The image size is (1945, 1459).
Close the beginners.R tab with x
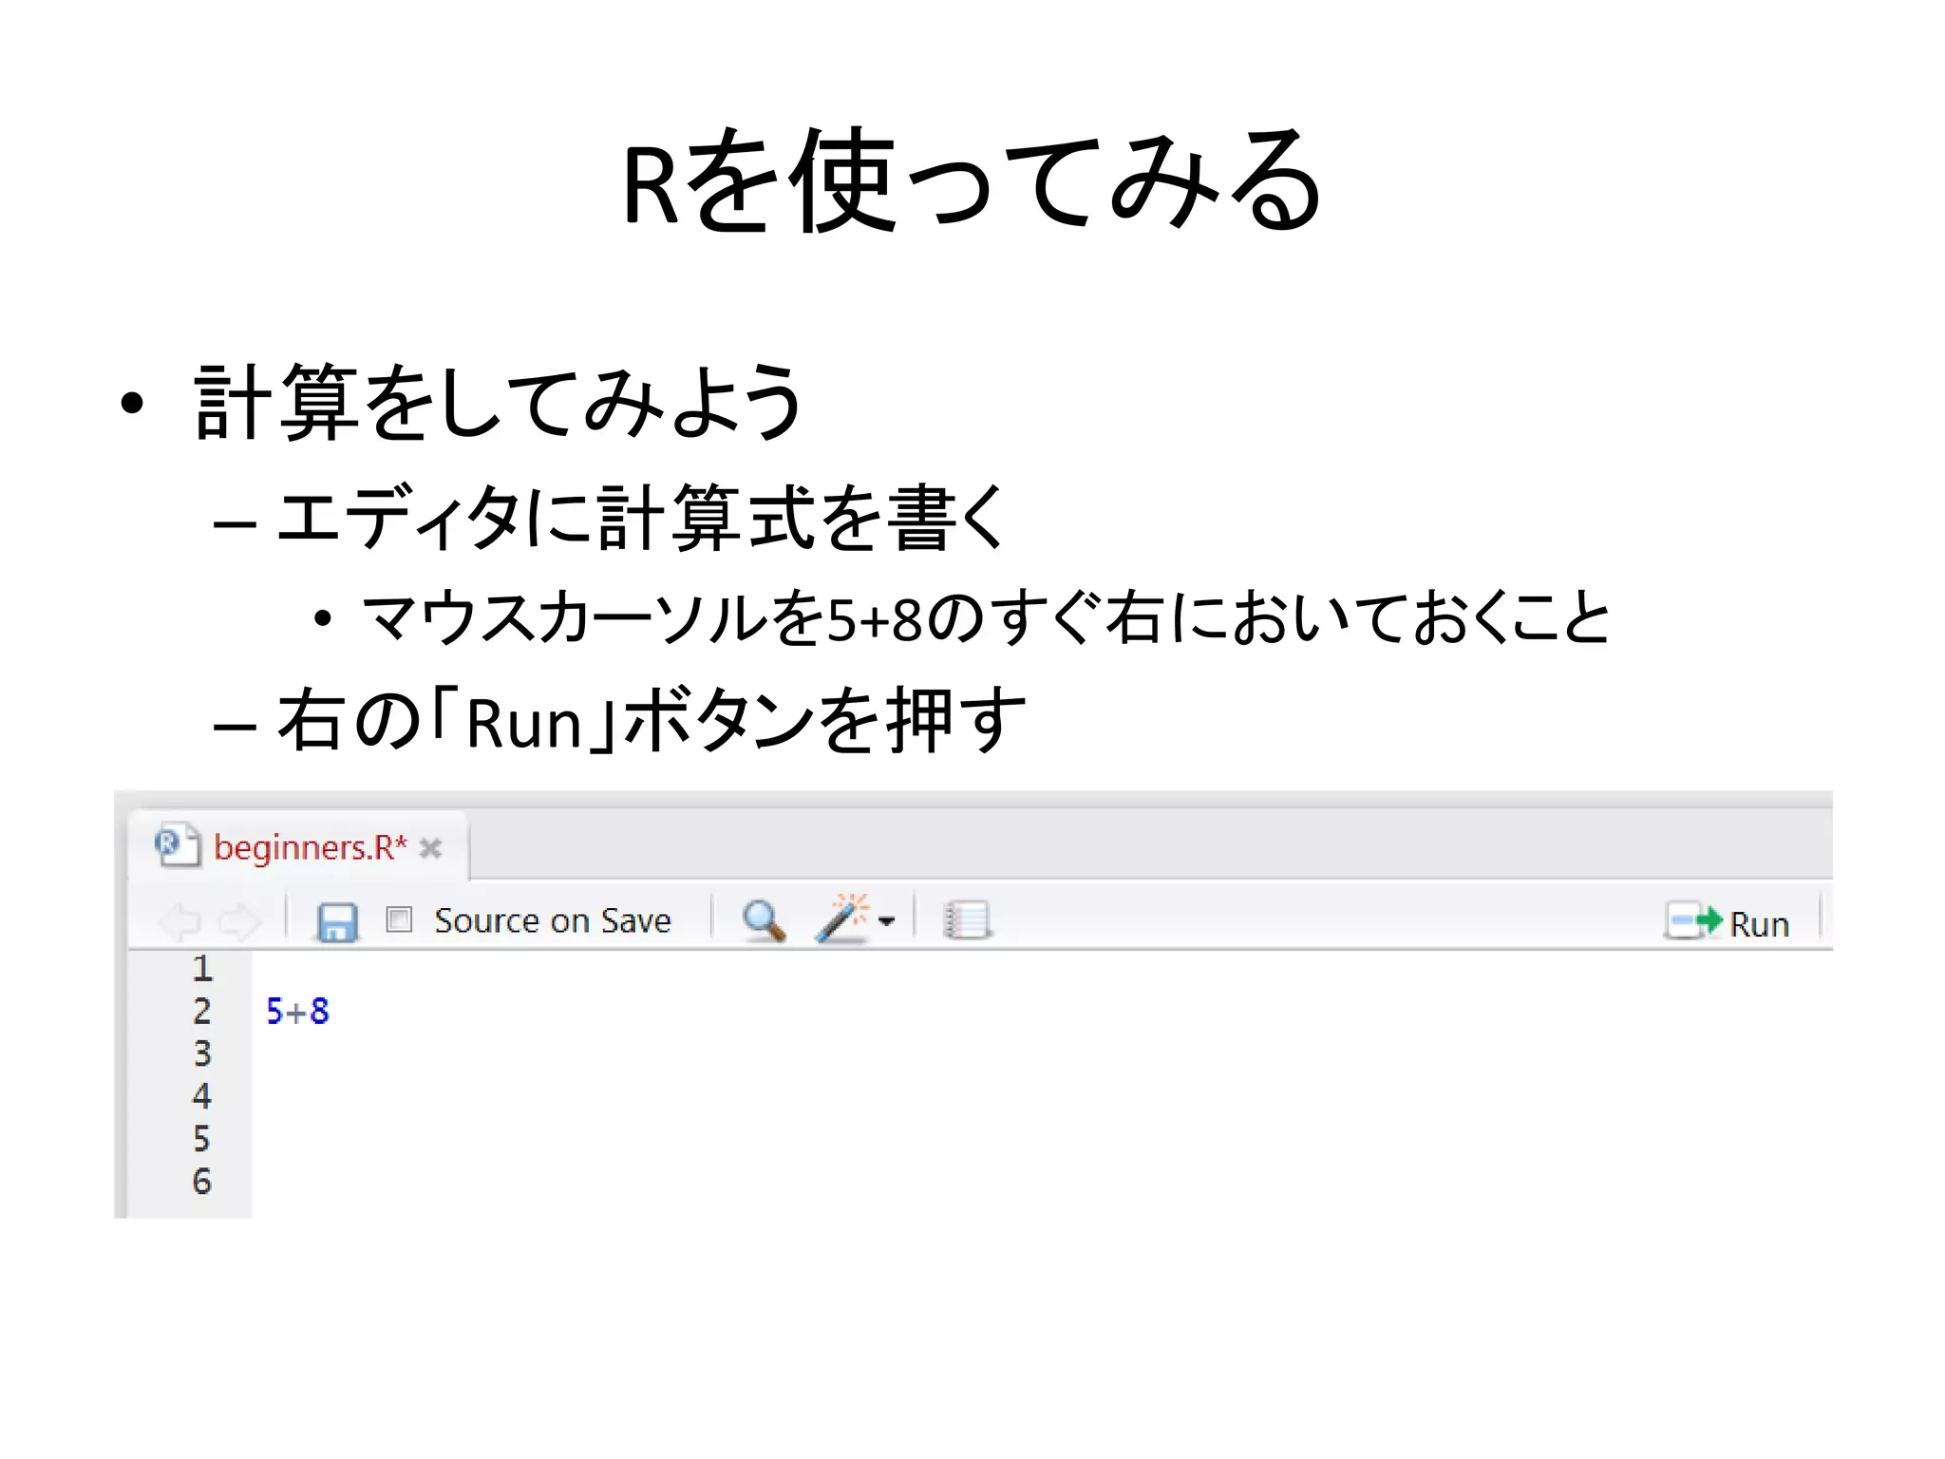point(430,848)
